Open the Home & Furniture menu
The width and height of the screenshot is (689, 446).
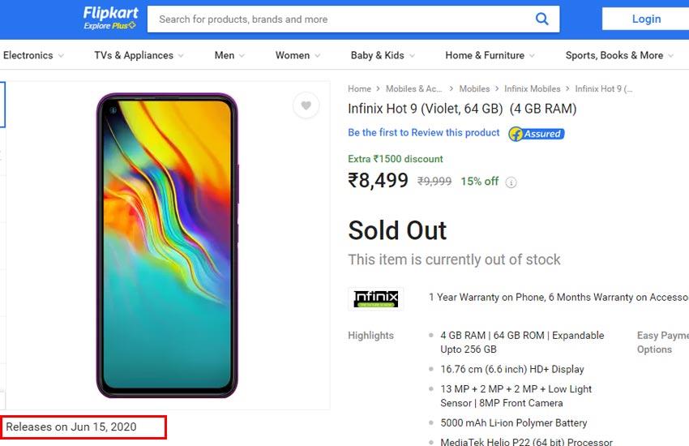click(490, 55)
